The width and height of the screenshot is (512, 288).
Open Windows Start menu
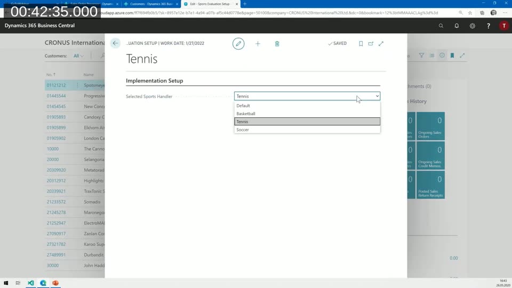(6, 283)
